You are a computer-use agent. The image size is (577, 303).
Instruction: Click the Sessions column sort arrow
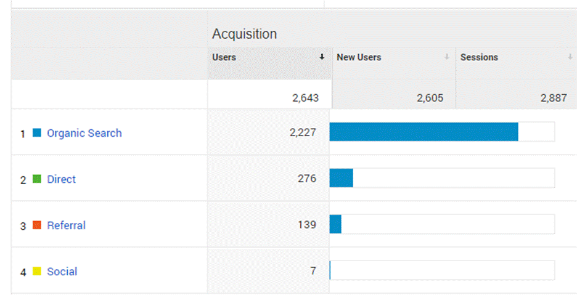[x=570, y=57]
